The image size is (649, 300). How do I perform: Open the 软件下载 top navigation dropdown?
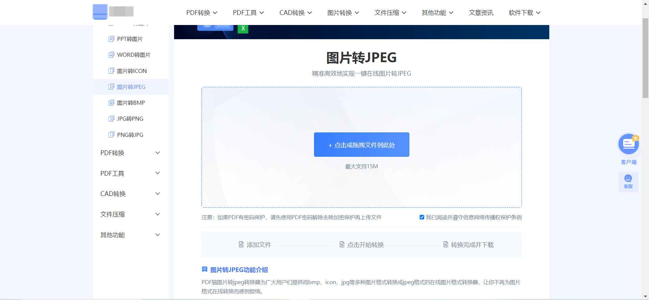tap(525, 12)
